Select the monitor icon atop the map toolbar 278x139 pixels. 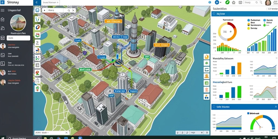point(37,10)
